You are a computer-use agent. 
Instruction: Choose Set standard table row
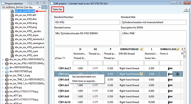point(84,77)
